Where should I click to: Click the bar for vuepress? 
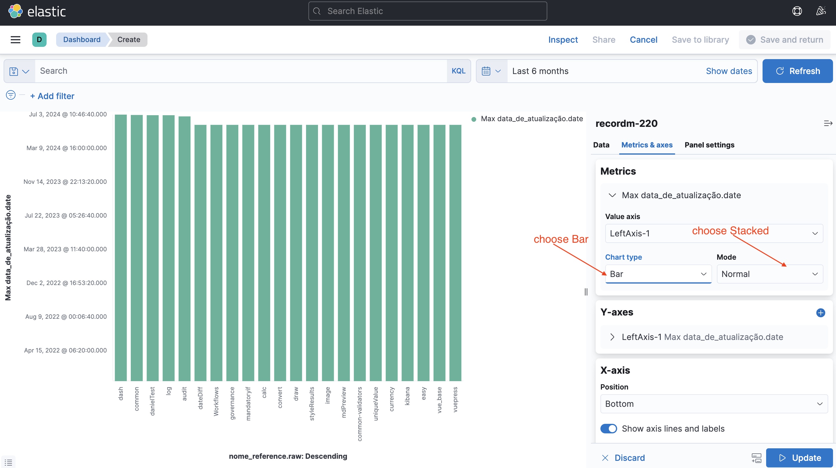[455, 253]
